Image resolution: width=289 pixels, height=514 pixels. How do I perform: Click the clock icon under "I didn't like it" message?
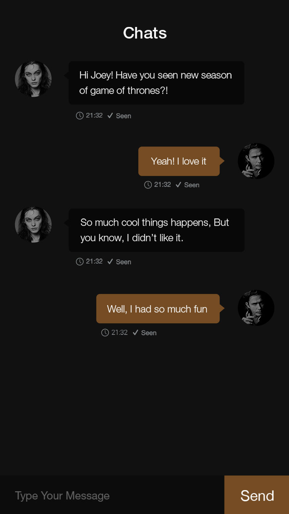80,262
